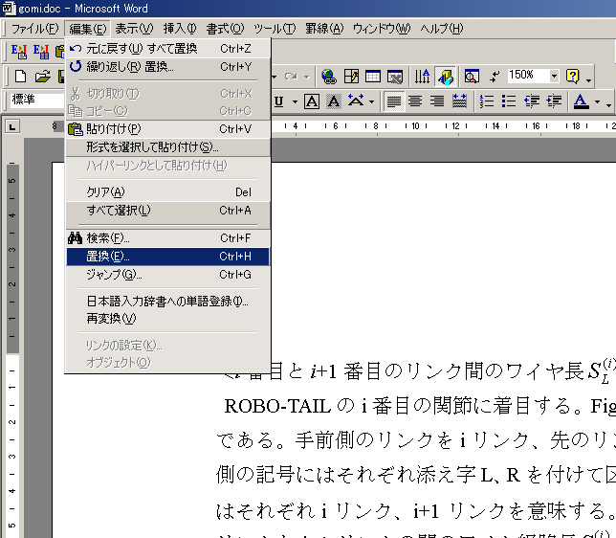The image size is (616, 538).
Task: Apply numbered list formatting
Action: [x=487, y=101]
